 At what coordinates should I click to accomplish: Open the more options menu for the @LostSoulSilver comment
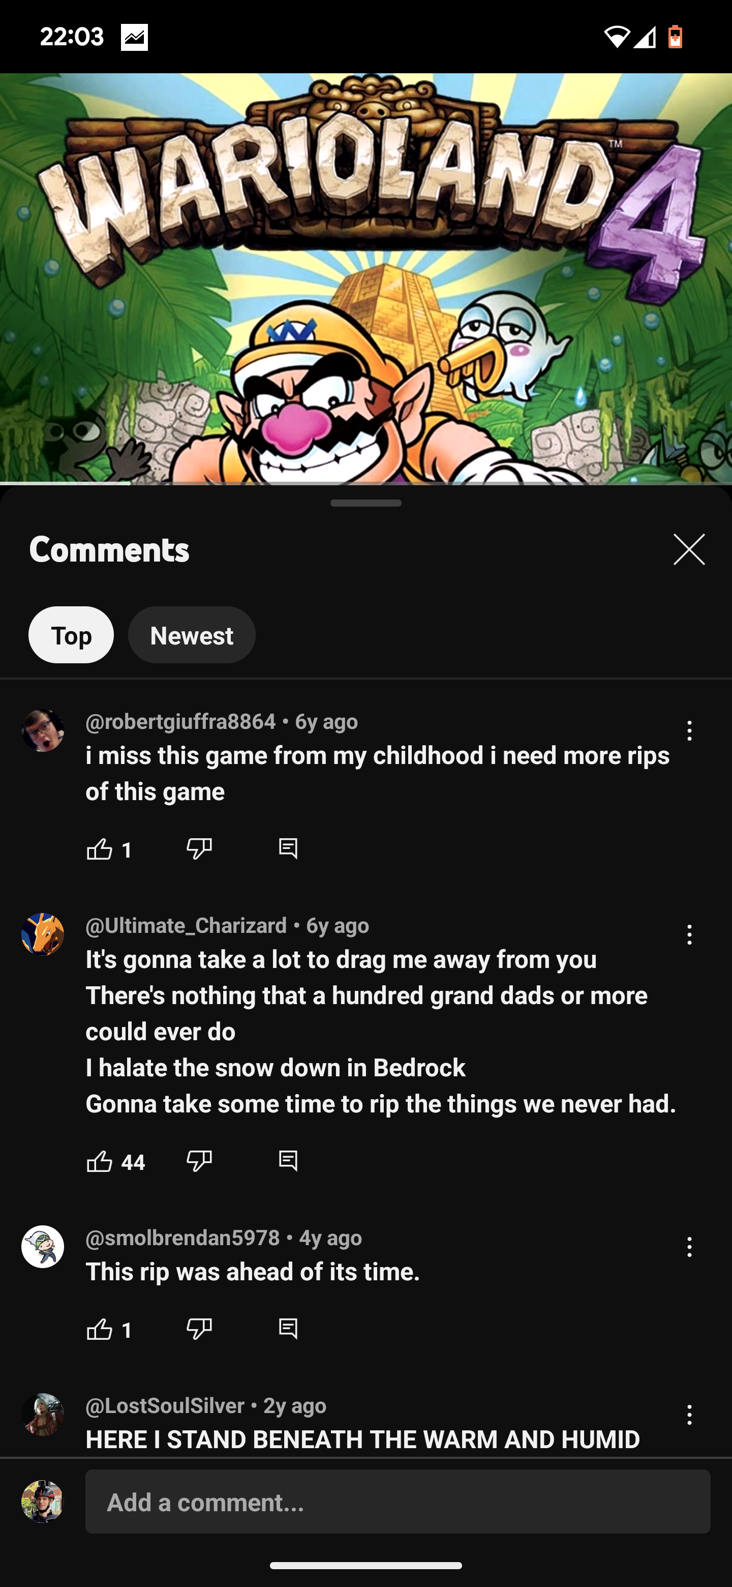[689, 1415]
